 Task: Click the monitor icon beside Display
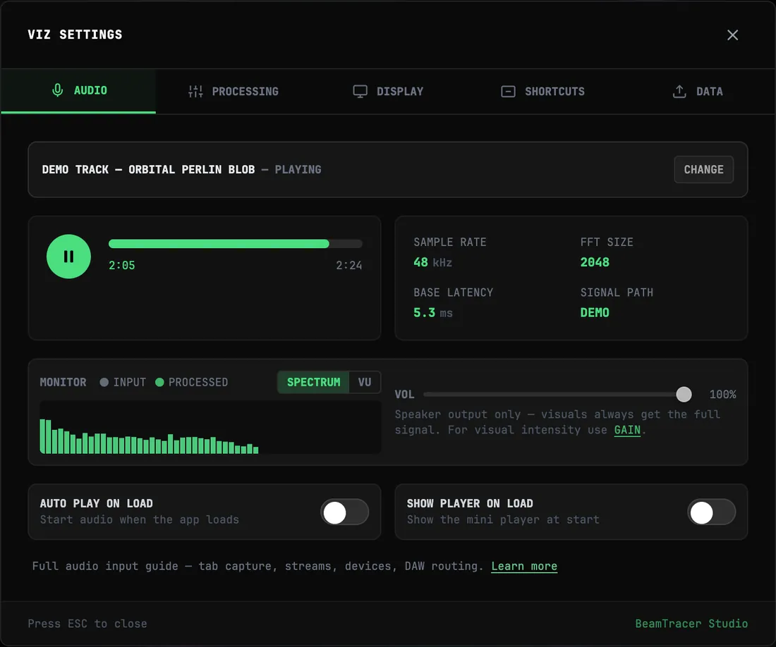coord(360,92)
